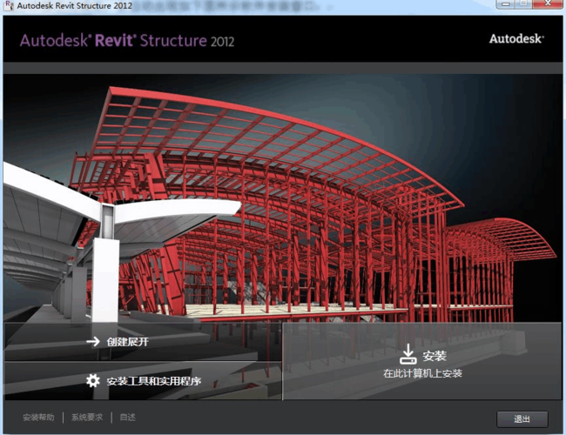The width and height of the screenshot is (566, 435).
Task: Click Autodesk Revit Structure 2012 banner title
Action: click(127, 40)
